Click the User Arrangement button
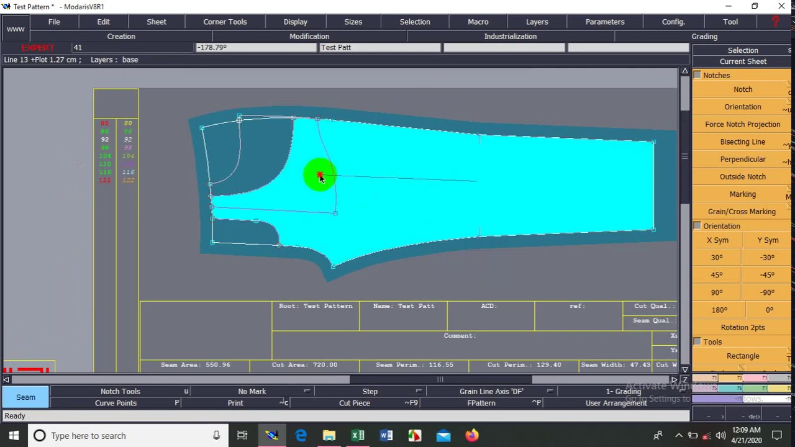The width and height of the screenshot is (795, 447). click(x=616, y=403)
